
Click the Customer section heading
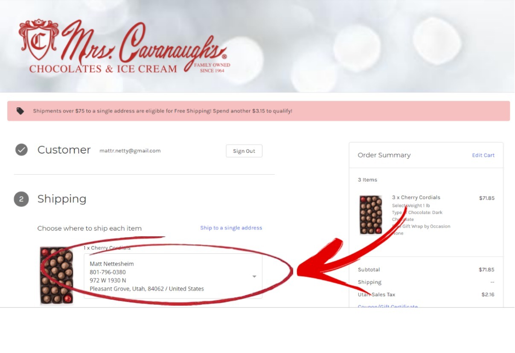(64, 150)
